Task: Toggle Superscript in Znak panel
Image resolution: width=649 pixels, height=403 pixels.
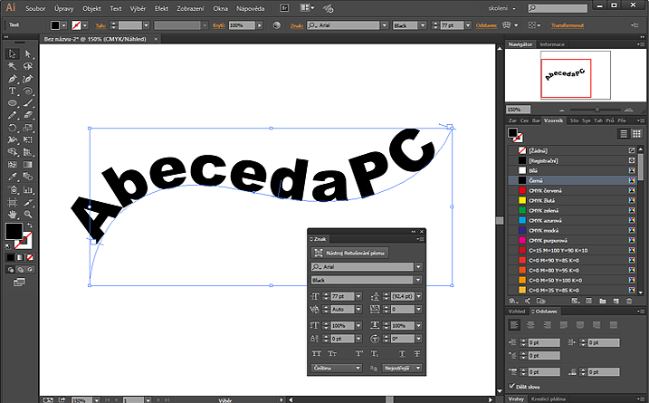Action: (358, 353)
